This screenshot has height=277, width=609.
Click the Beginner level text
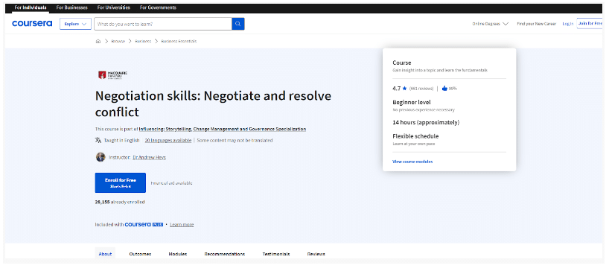(412, 103)
